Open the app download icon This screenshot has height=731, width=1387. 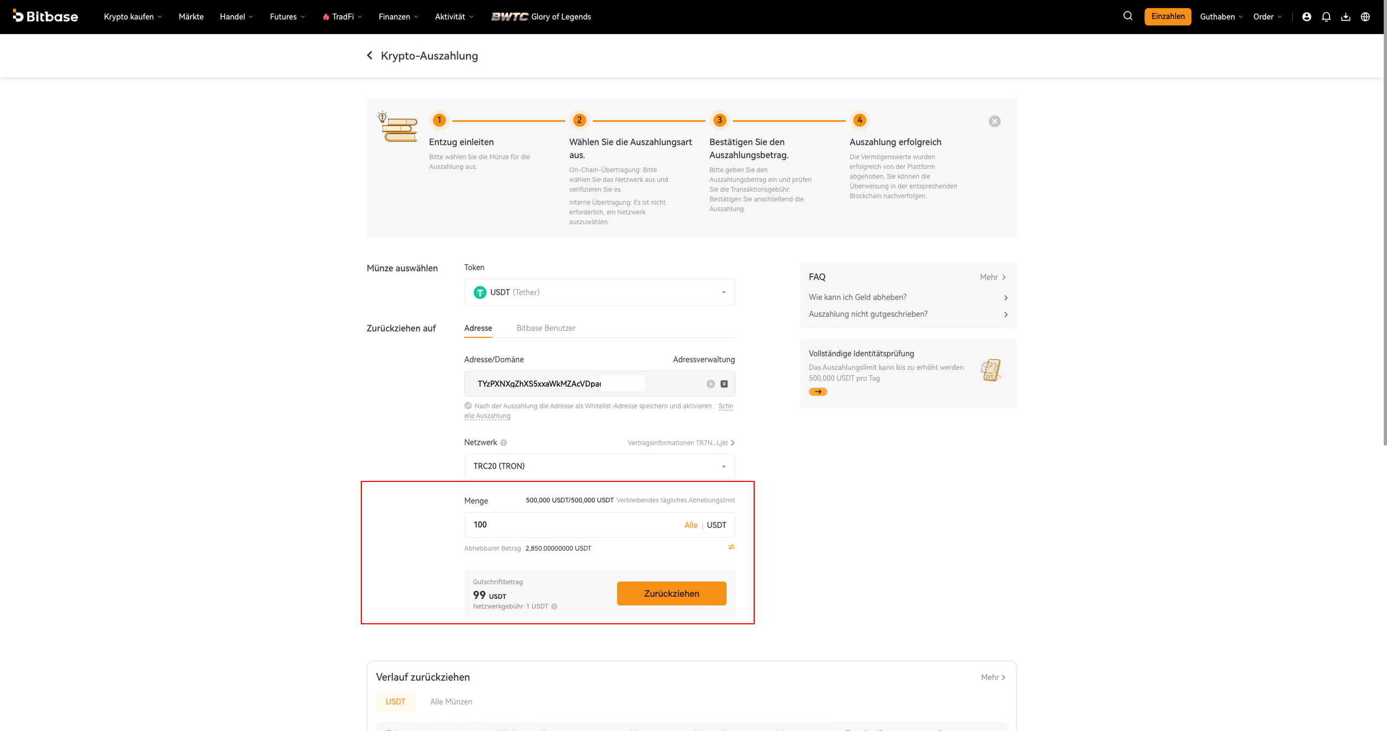point(1346,17)
